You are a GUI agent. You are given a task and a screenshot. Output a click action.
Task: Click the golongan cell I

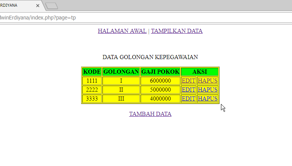pos(121,81)
